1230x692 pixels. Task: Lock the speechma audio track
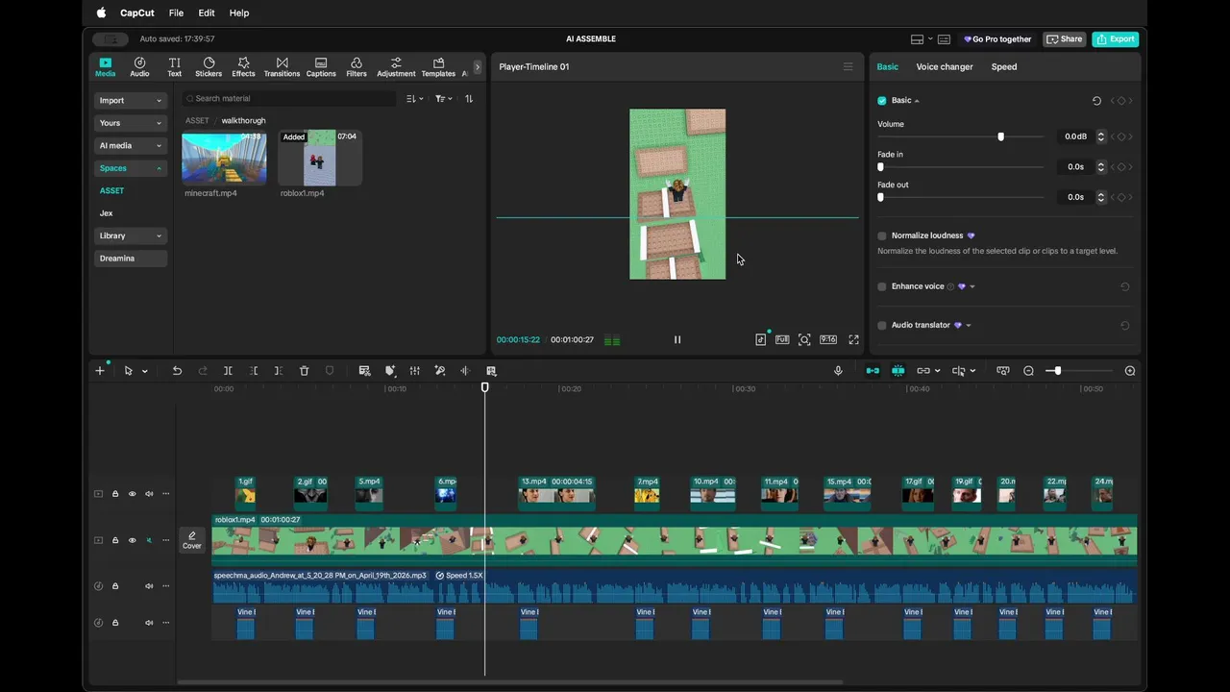pos(115,586)
